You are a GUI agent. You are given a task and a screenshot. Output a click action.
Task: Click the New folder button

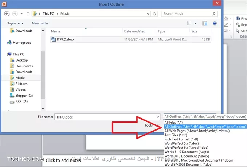[40, 23]
